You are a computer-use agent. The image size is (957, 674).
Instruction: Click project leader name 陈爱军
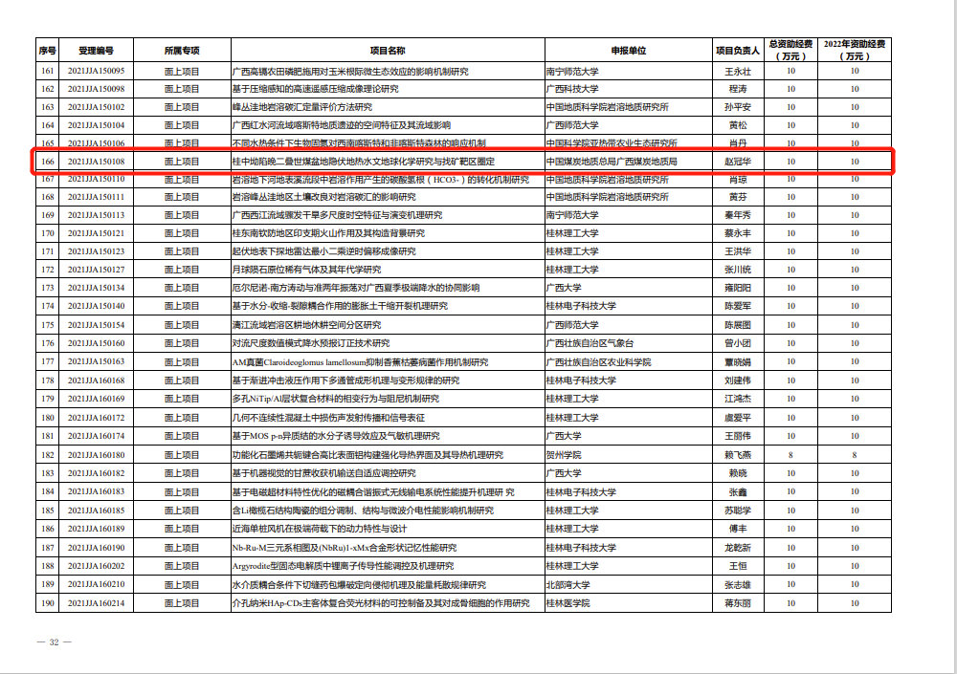[738, 306]
